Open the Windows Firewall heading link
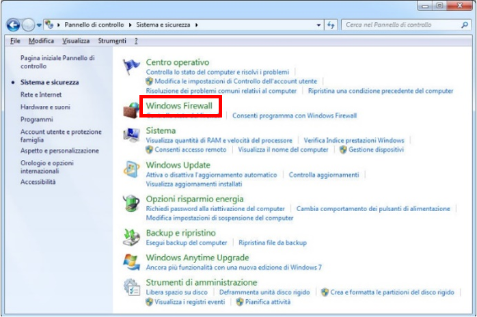The image size is (477, 317). (x=179, y=106)
